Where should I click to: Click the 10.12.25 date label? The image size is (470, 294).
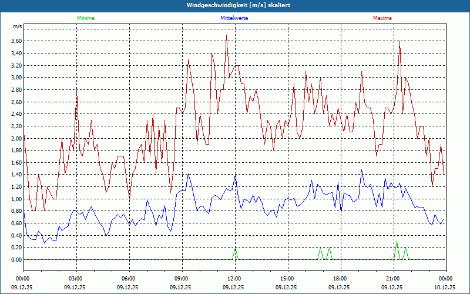click(445, 287)
